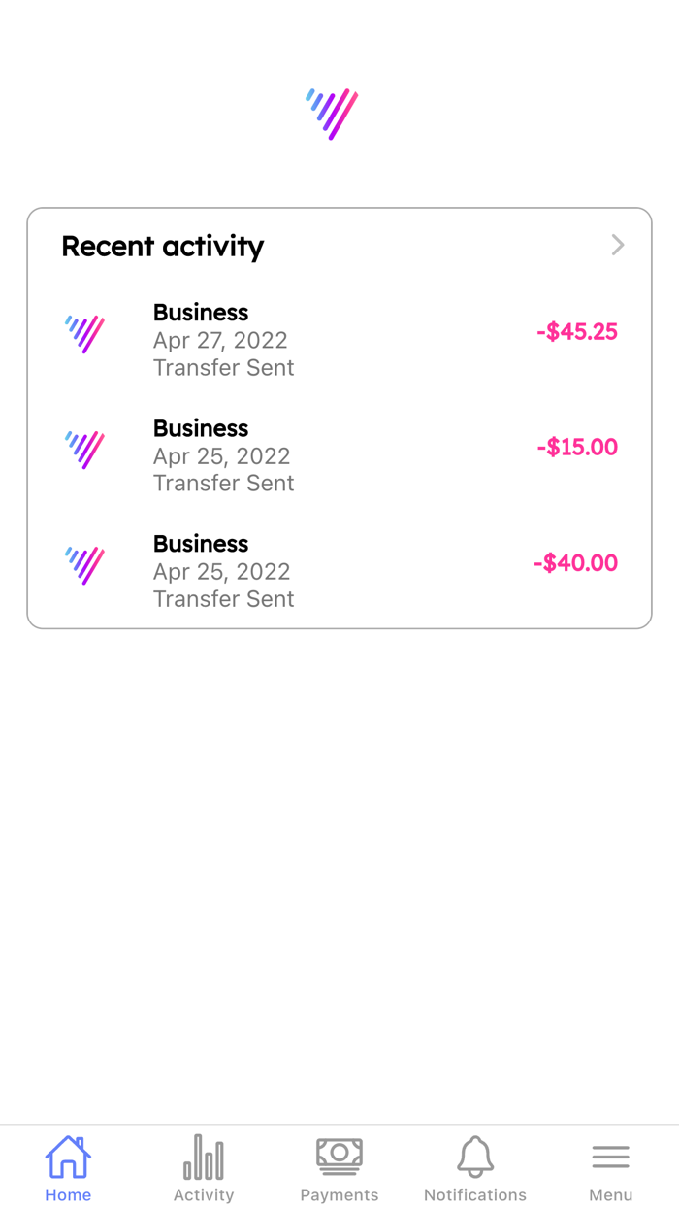Tap the app logo at top

pyautogui.click(x=333, y=114)
